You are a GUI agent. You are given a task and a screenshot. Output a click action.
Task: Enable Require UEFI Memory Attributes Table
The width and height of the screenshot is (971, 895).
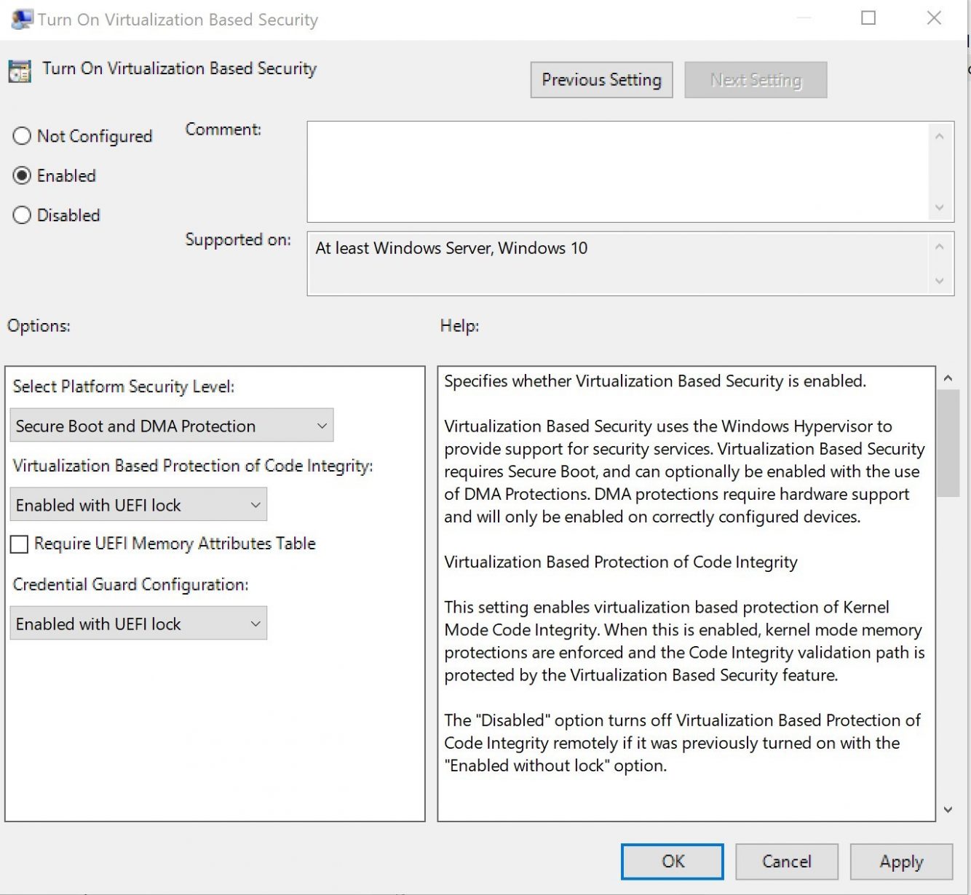(x=19, y=544)
